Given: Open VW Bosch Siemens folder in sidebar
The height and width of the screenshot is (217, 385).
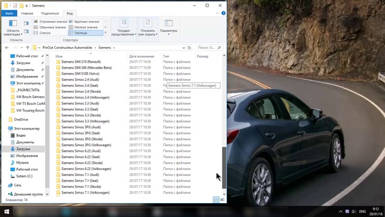Looking at the screenshot, I should (30, 97).
